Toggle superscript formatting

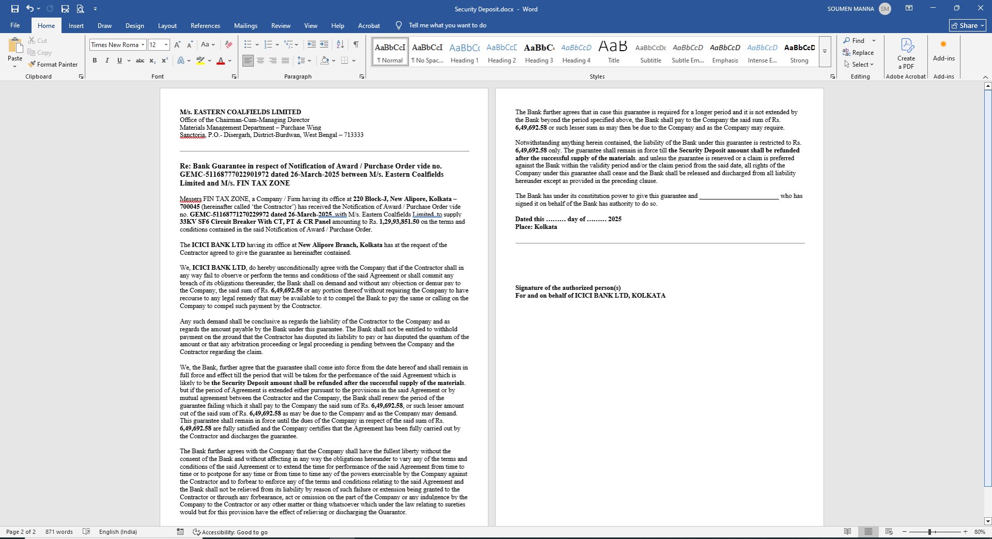coord(165,60)
